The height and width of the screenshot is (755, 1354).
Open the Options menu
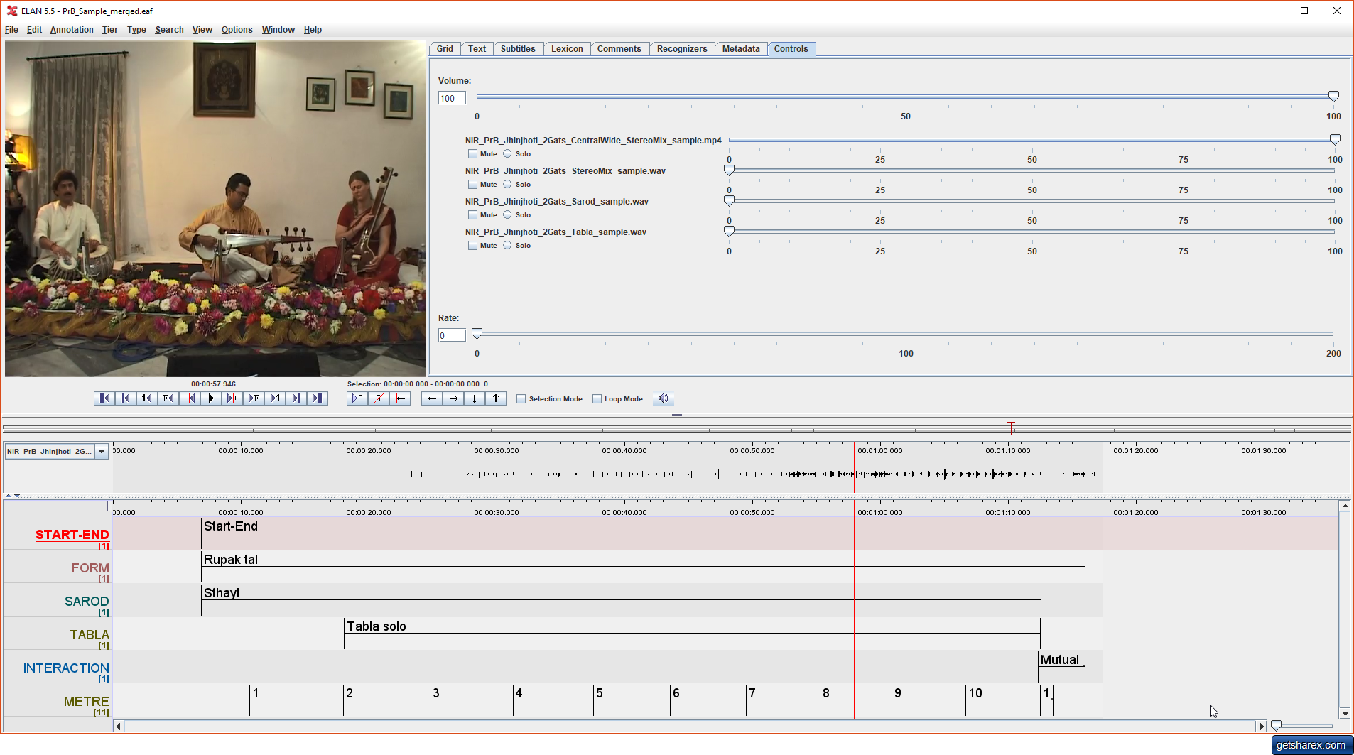click(237, 30)
